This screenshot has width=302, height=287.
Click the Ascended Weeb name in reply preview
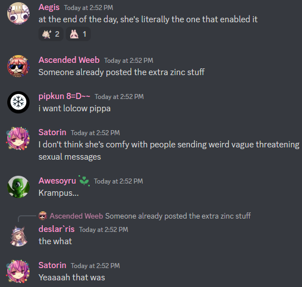coord(76,216)
